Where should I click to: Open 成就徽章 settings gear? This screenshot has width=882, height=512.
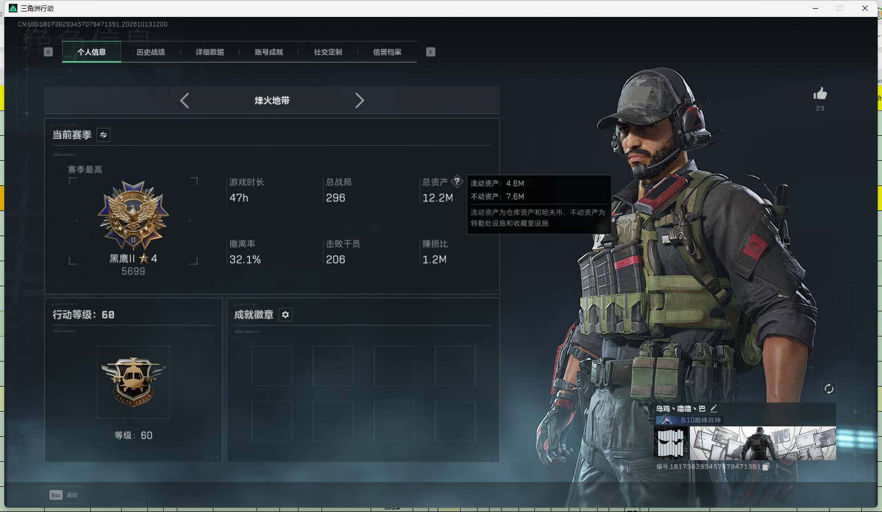click(x=285, y=315)
